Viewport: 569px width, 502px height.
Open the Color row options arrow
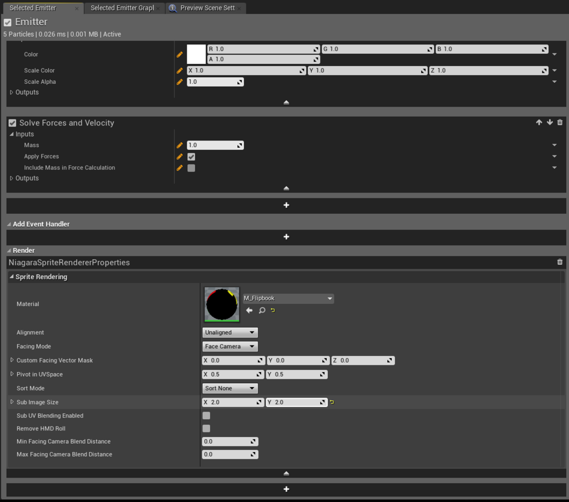(x=555, y=54)
